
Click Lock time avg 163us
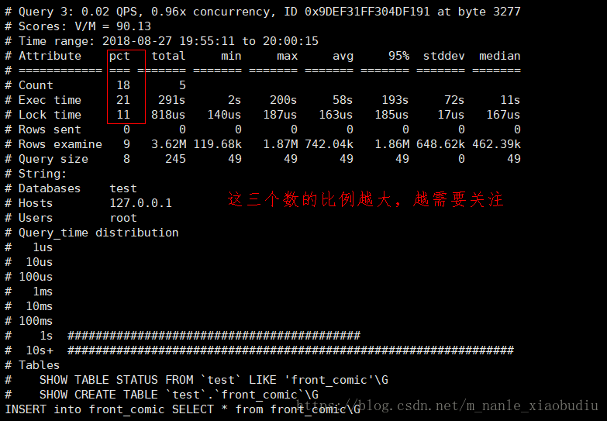tap(335, 115)
